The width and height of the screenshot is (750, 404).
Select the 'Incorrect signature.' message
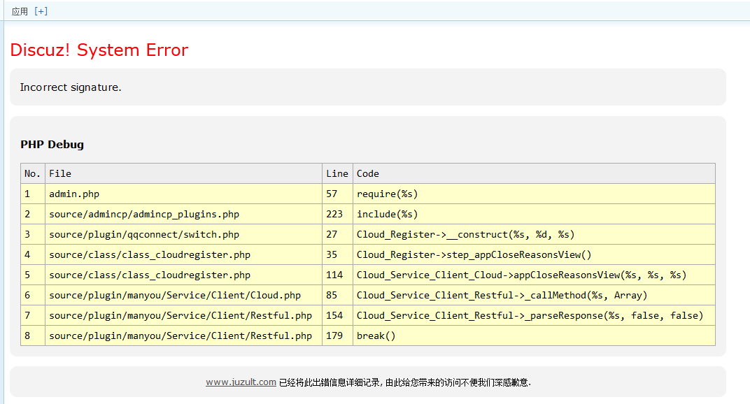70,87
